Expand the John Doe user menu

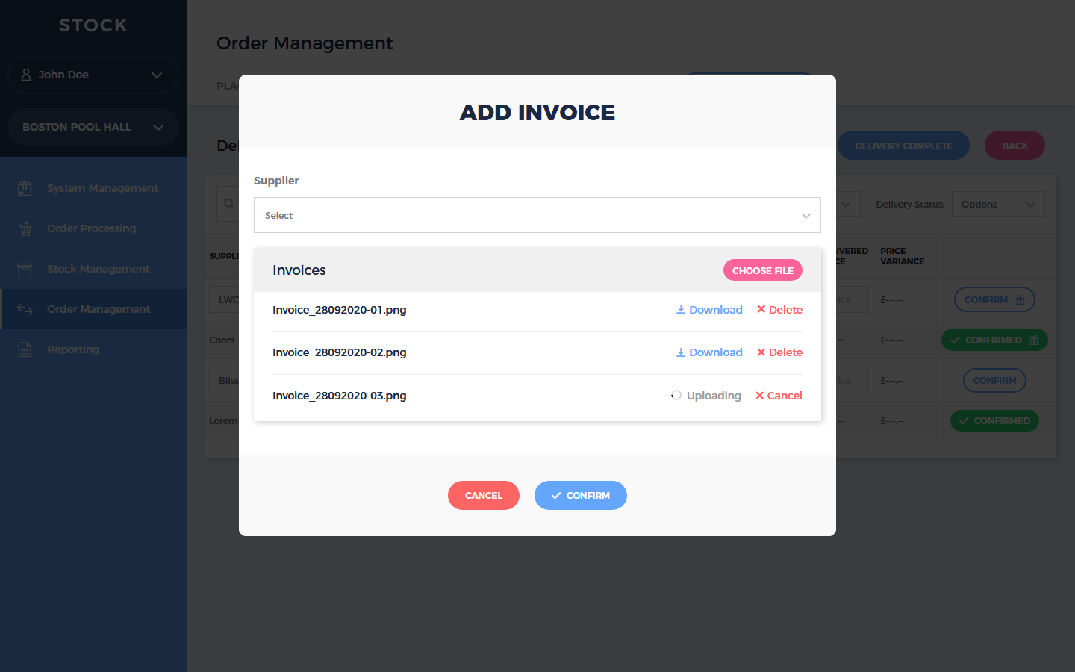click(156, 75)
